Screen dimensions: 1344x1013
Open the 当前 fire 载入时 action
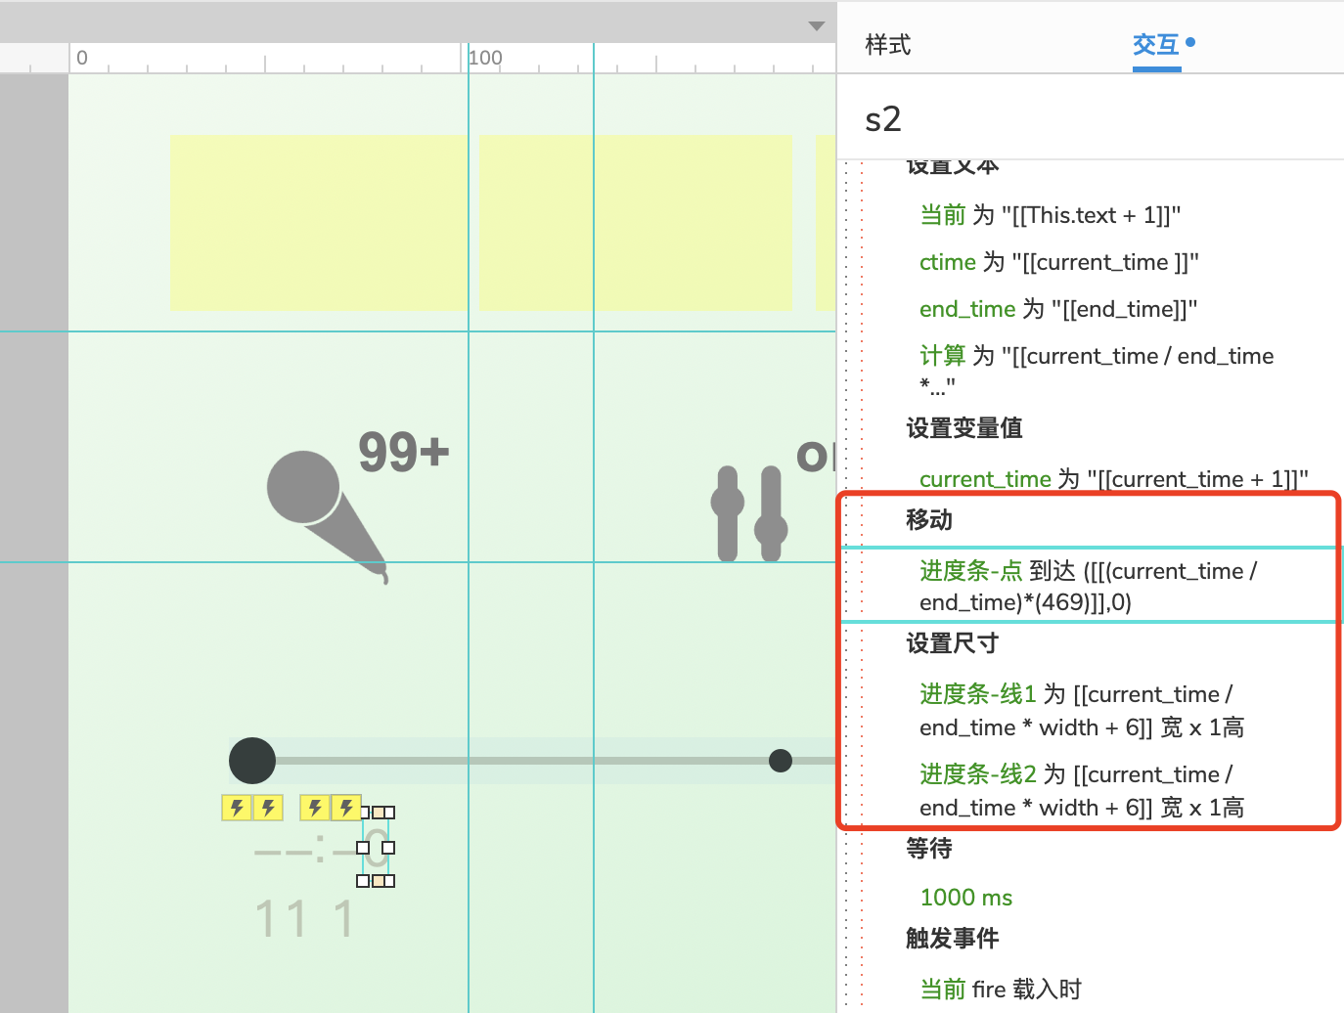1001,990
